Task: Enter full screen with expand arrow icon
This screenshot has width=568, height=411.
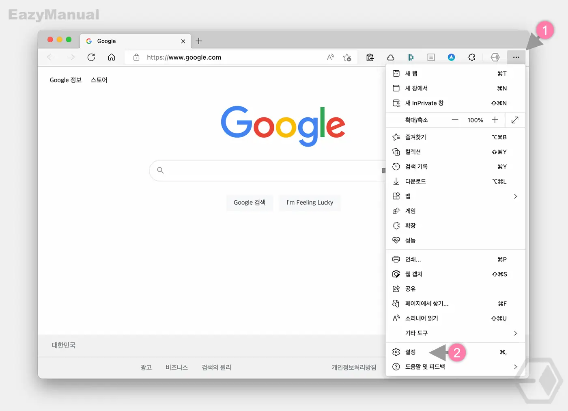Action: click(x=515, y=120)
